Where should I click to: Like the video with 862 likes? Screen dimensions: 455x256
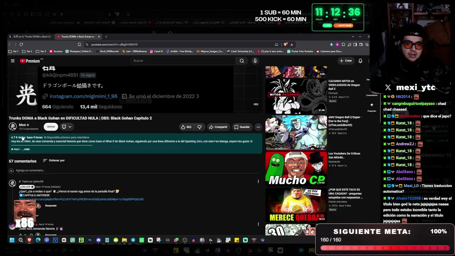click(x=186, y=127)
